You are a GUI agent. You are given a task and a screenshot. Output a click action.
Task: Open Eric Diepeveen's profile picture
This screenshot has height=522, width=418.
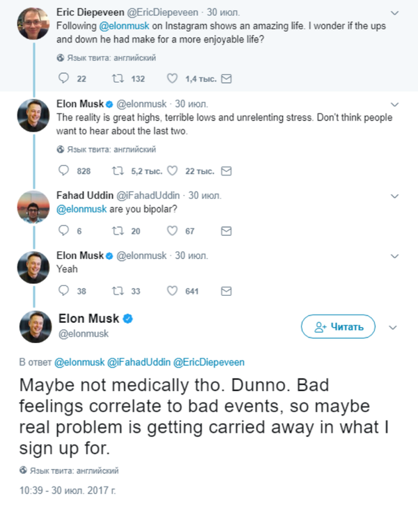tap(29, 20)
